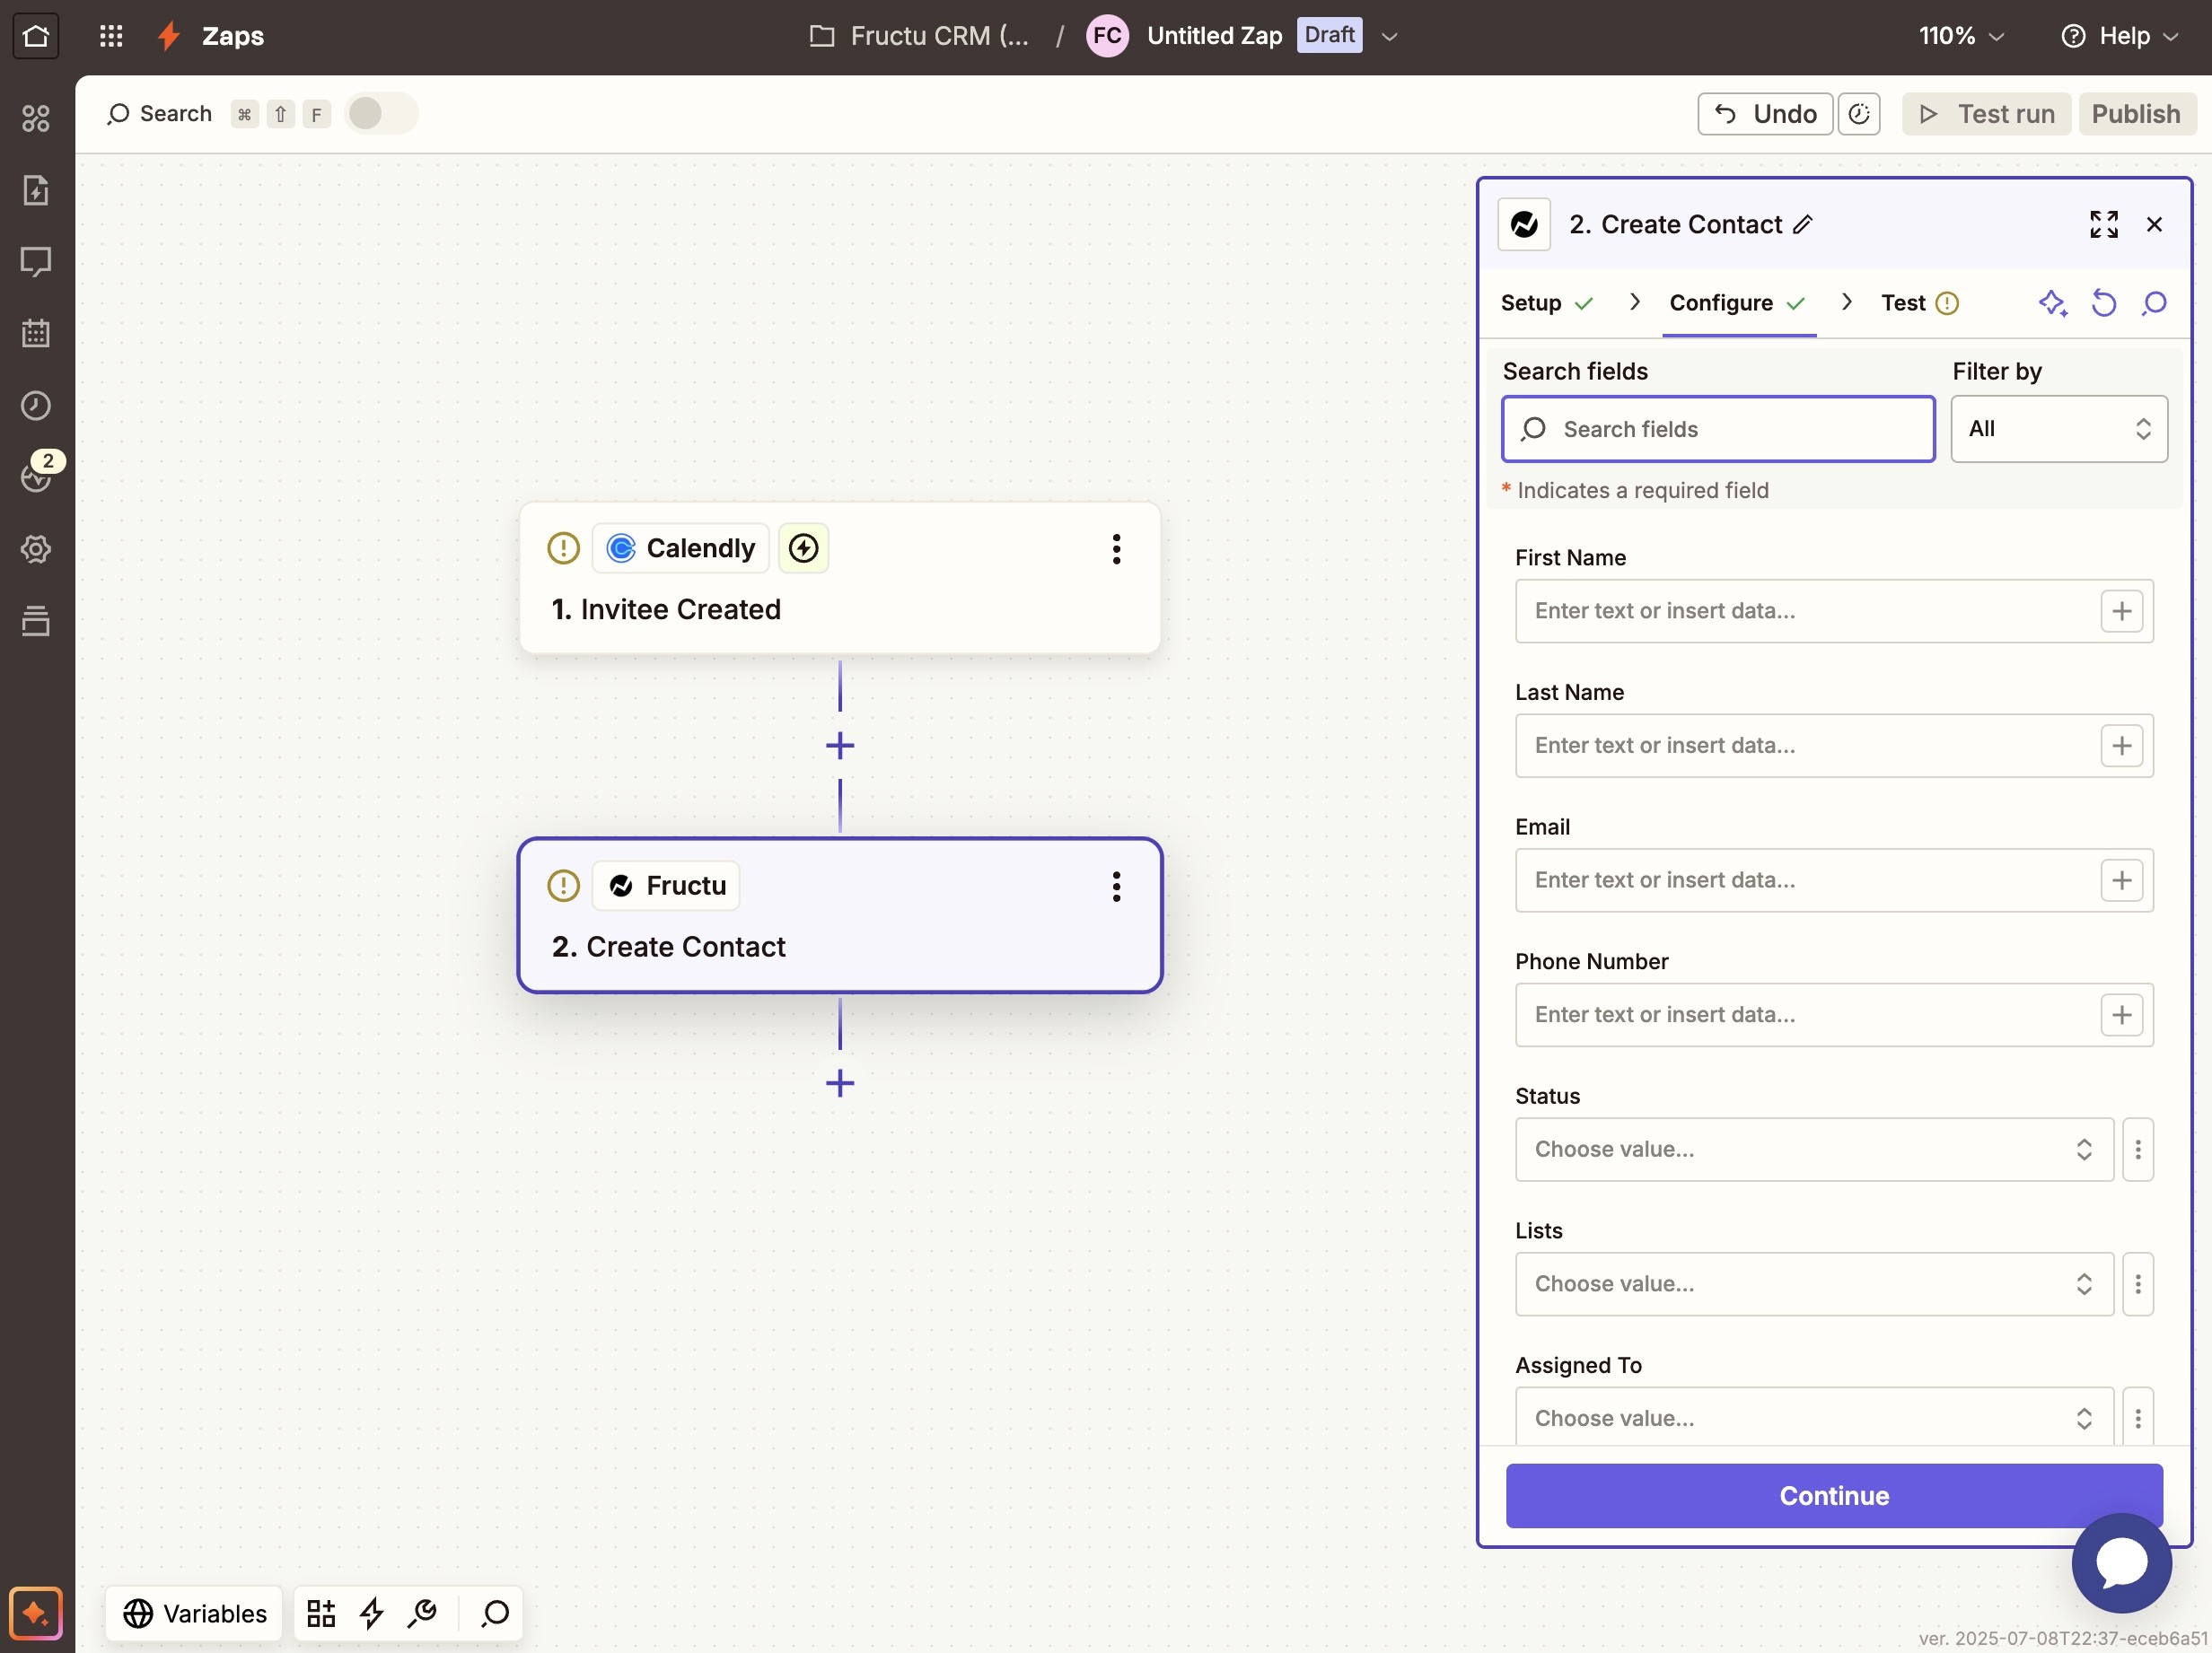The height and width of the screenshot is (1653, 2212).
Task: Expand the Create Contact panel to fullscreen
Action: click(x=2103, y=223)
